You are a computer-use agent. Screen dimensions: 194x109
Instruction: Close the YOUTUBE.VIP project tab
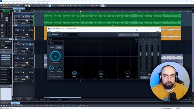tap(23, 8)
